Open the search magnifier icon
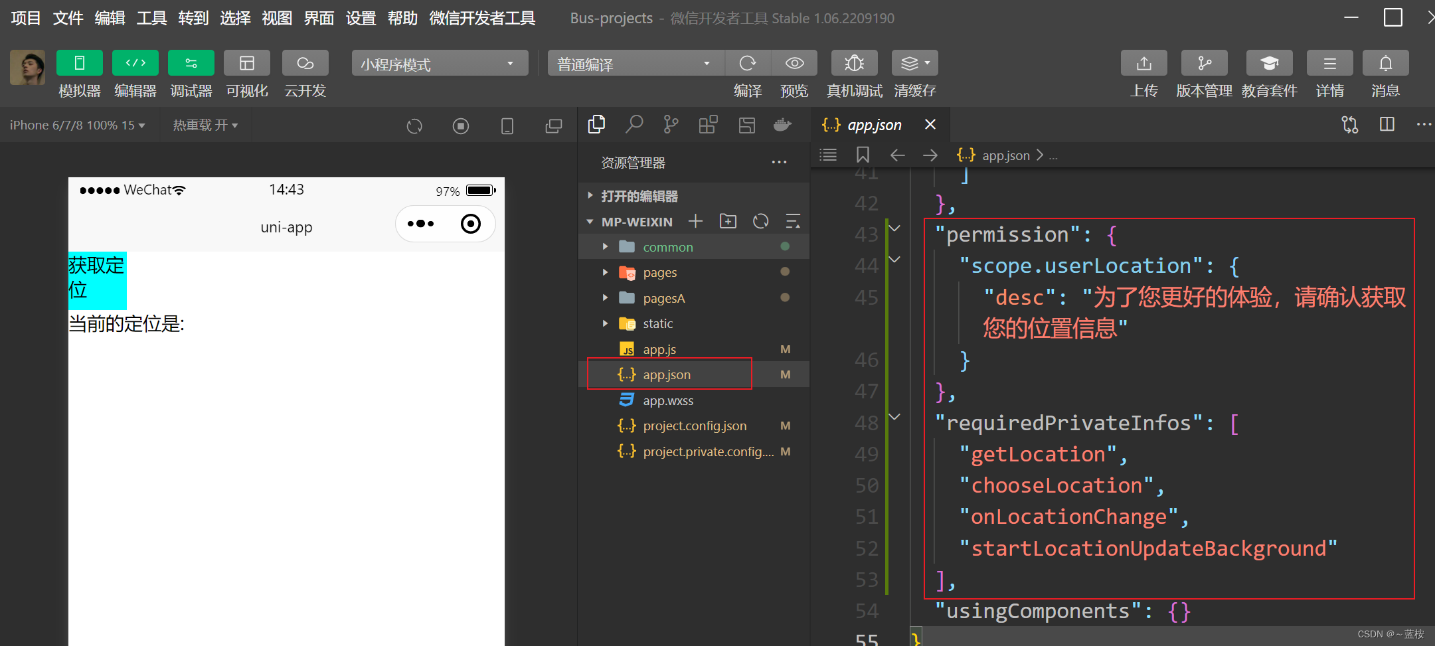Viewport: 1435px width, 646px height. 634,124
